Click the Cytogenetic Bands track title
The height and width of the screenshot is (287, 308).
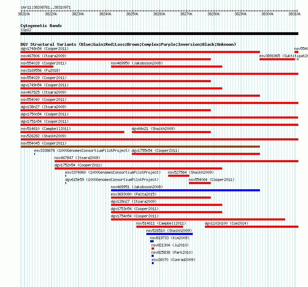click(x=41, y=26)
